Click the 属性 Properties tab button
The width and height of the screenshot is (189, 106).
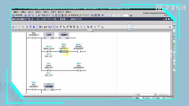click(x=137, y=98)
